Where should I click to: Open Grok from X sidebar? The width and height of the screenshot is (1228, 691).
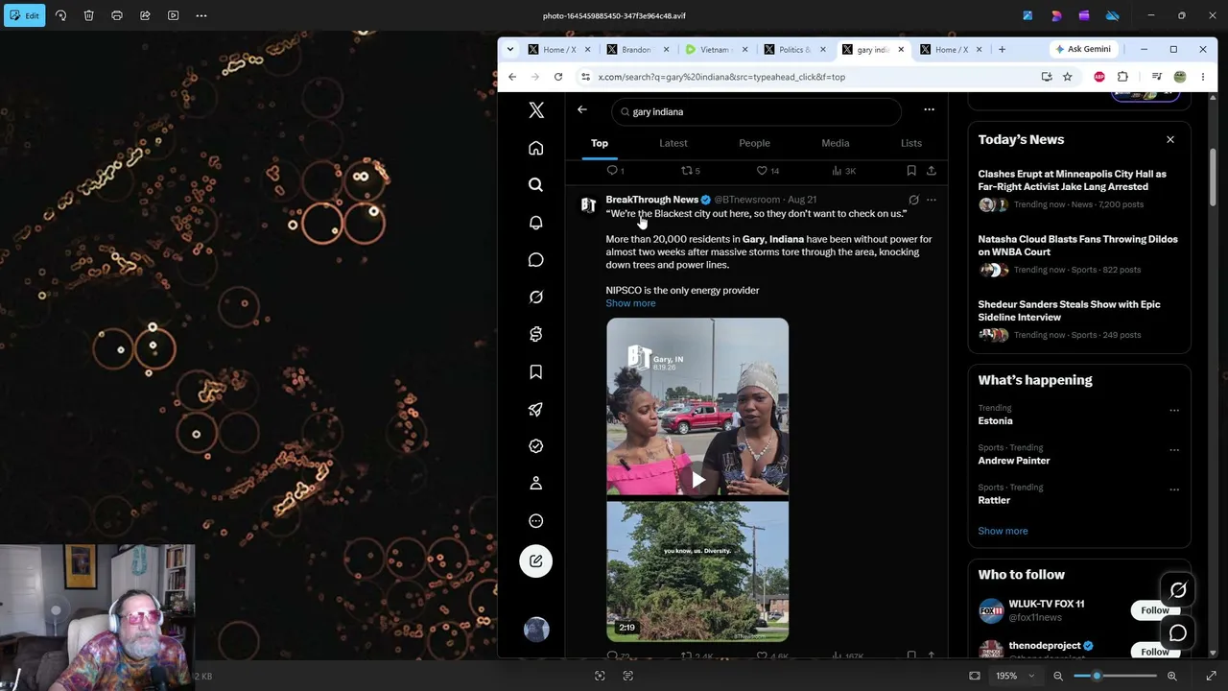coord(536,298)
